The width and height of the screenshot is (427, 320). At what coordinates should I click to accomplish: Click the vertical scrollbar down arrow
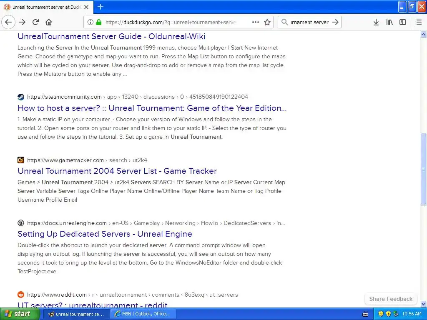click(423, 304)
